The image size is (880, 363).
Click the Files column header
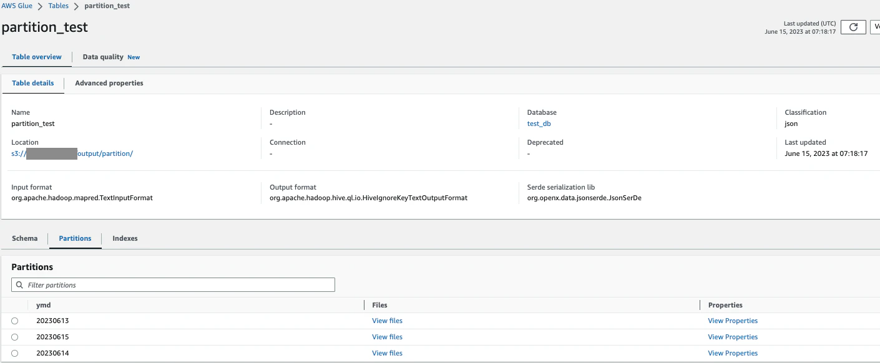coord(379,305)
